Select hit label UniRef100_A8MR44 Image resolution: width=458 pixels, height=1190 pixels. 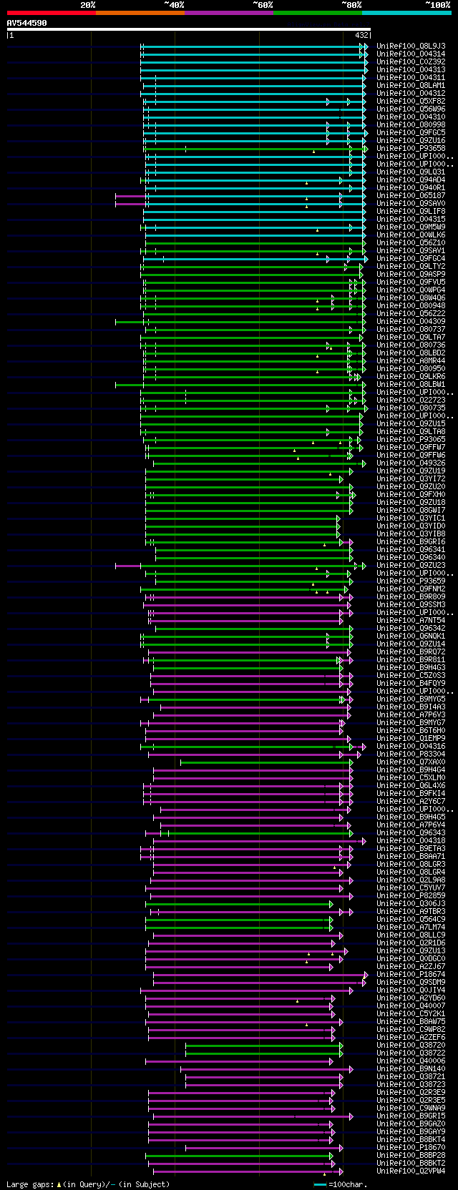[411, 360]
